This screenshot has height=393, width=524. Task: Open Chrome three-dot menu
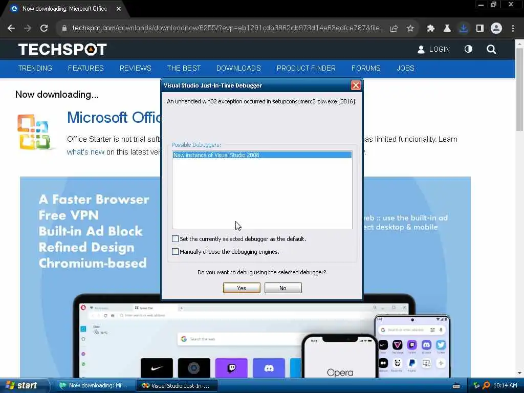click(x=513, y=29)
